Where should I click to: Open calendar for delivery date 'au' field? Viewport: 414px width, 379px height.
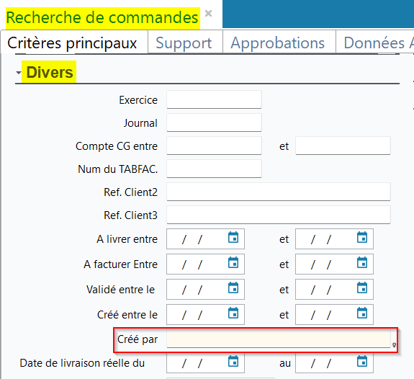tap(362, 361)
